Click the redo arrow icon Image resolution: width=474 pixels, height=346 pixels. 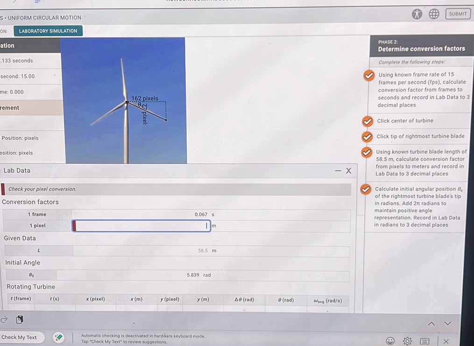coord(4,320)
